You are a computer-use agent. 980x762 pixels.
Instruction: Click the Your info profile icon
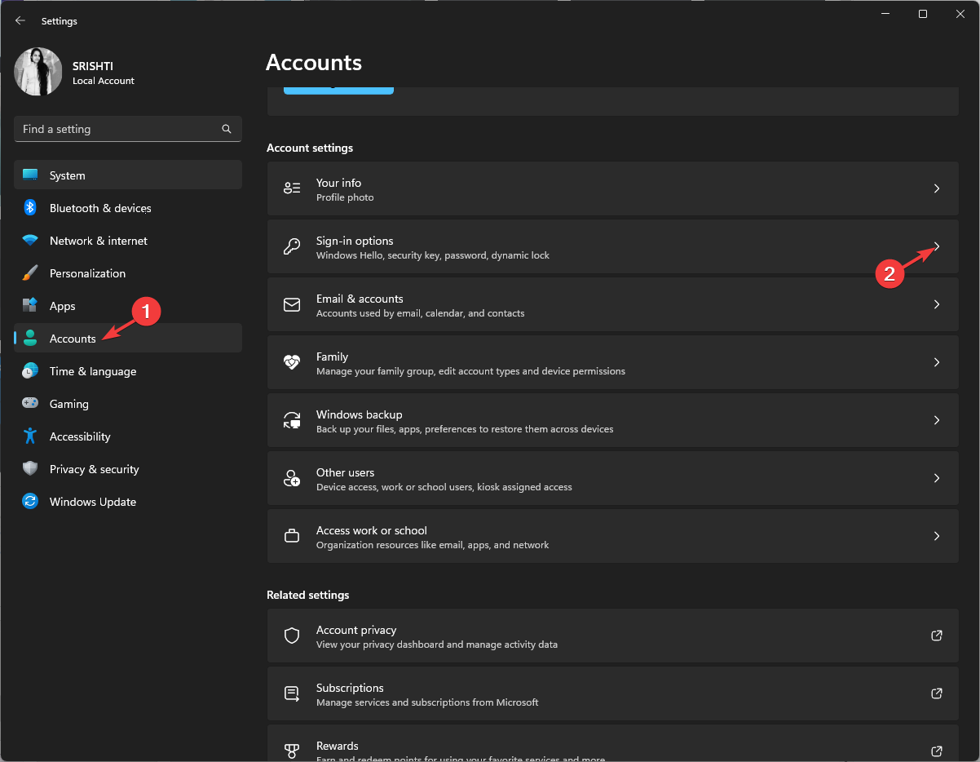pyautogui.click(x=292, y=188)
